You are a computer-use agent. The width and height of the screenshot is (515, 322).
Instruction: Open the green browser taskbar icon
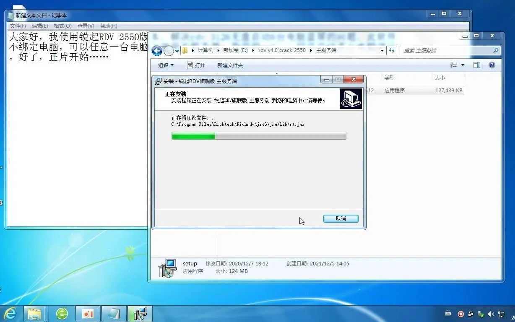pos(62,313)
